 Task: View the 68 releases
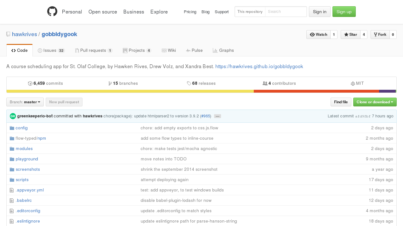point(201,83)
